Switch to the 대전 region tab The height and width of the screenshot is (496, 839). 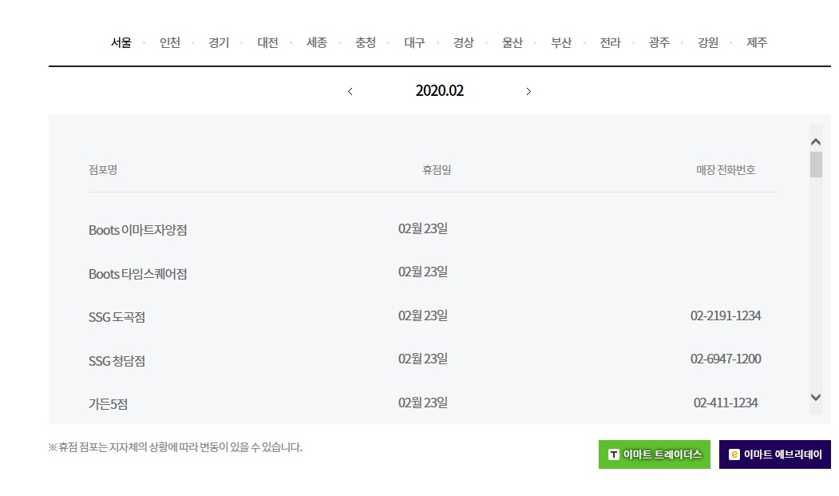267,43
